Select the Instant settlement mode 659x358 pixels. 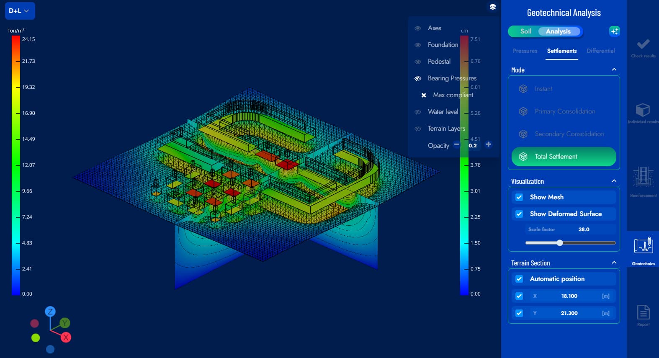[x=543, y=89]
